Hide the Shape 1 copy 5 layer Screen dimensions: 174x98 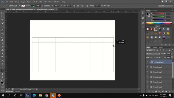147,72
